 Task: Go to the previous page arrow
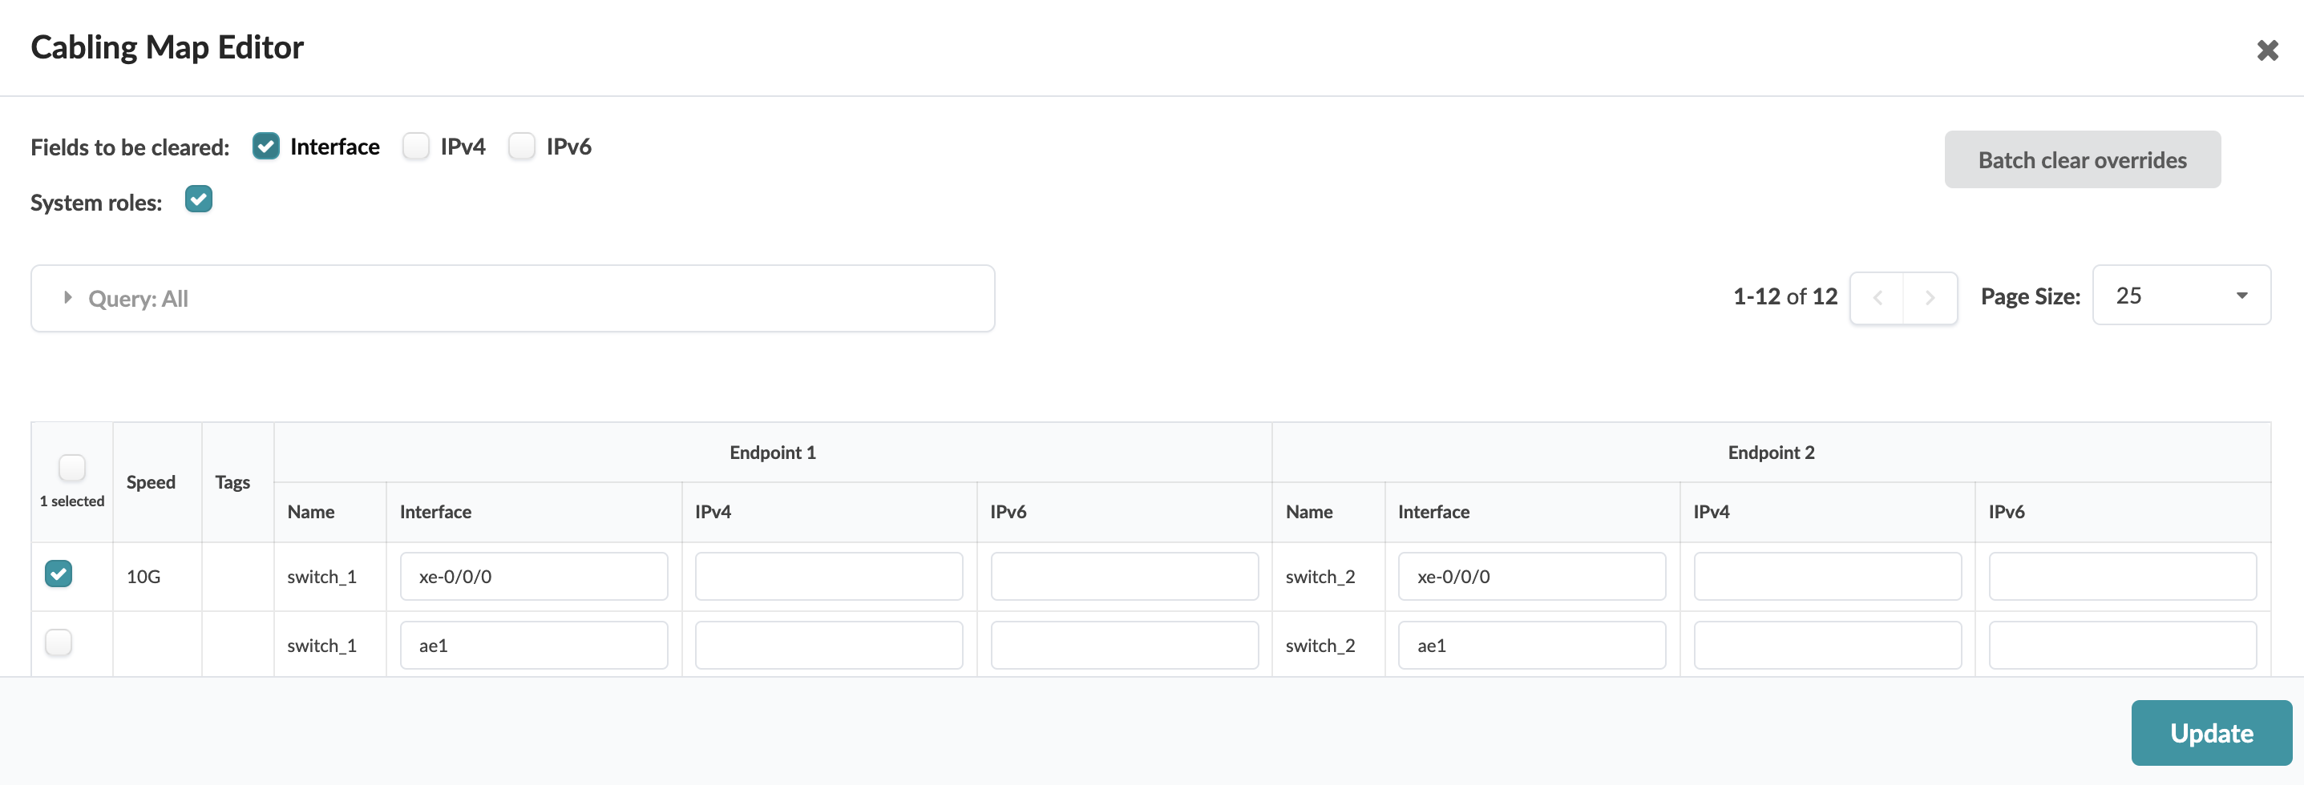1878,298
